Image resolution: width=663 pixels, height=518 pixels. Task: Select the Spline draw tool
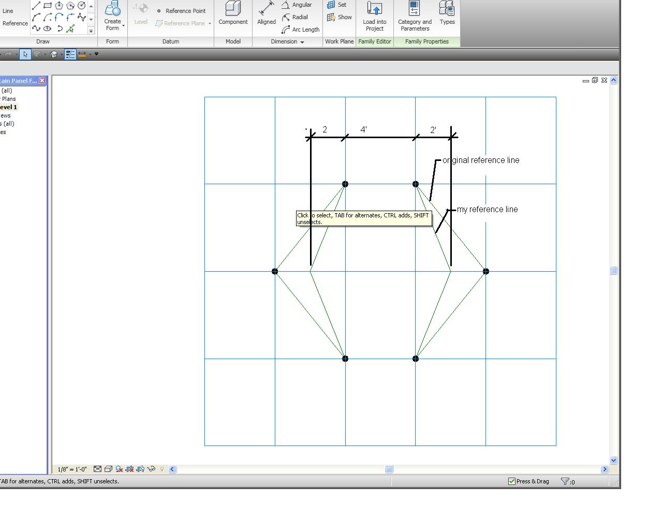[x=36, y=28]
